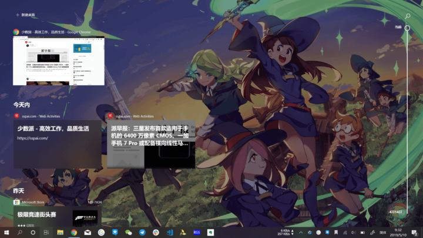Open clock and date 9:32 flyout
Viewport: 423px width, 238px height.
tap(398, 233)
